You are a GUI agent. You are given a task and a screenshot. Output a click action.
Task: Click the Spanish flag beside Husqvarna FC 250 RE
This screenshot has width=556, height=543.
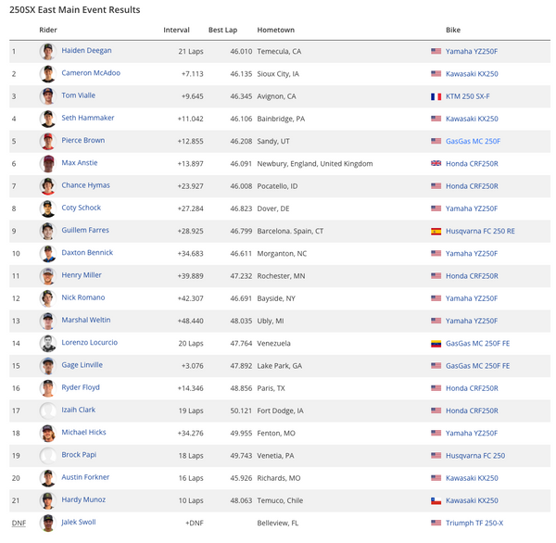tap(436, 231)
